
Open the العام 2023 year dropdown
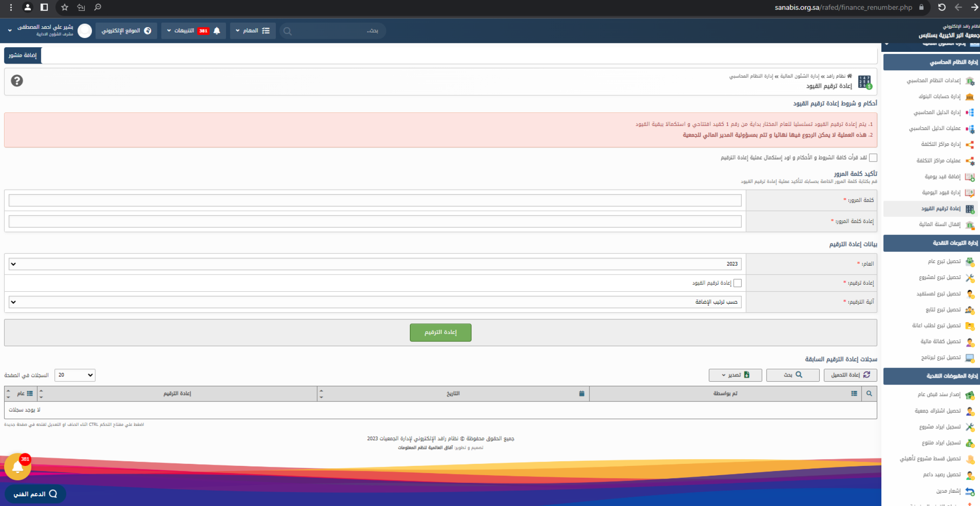point(375,264)
